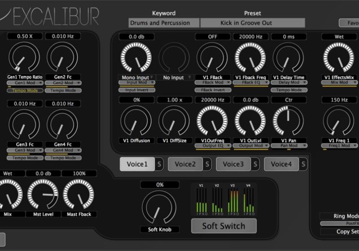The width and height of the screenshot is (359, 251).
Task: Switch to Voice2 tab
Action: tap(185, 164)
